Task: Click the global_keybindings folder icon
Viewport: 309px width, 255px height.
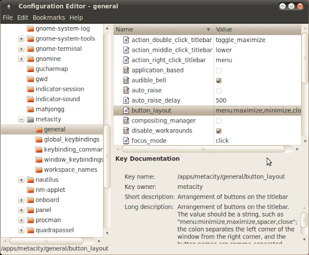Action: (39, 140)
